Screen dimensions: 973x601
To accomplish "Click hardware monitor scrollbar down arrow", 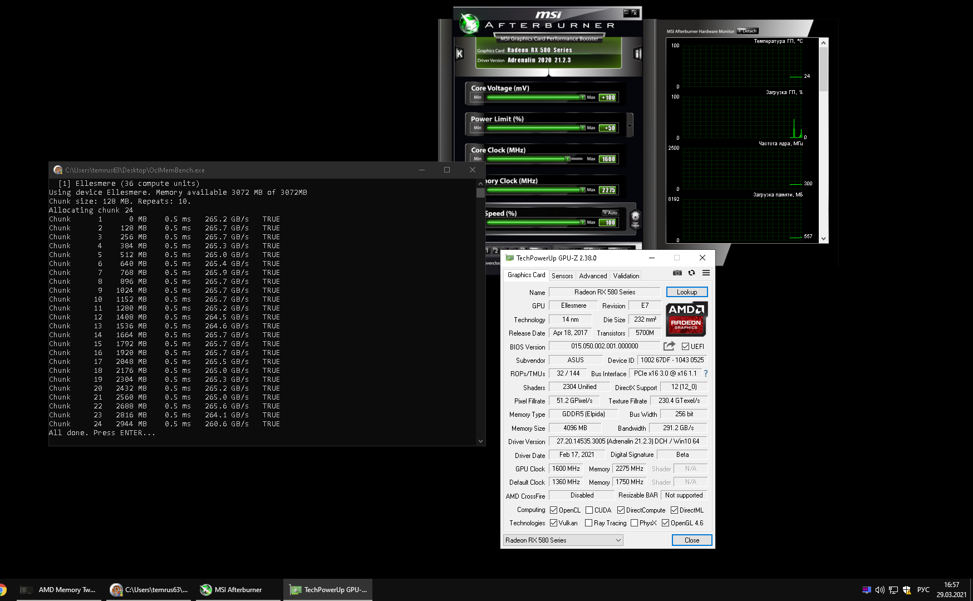I will point(824,239).
